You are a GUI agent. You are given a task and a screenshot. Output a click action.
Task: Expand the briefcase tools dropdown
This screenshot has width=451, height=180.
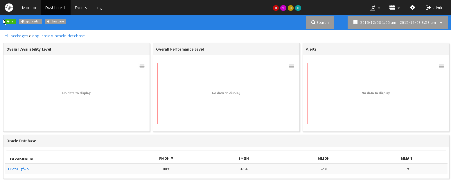pos(394,8)
